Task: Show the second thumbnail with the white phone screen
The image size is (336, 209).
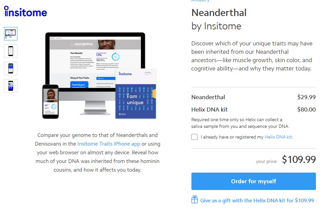Action: [x=11, y=51]
